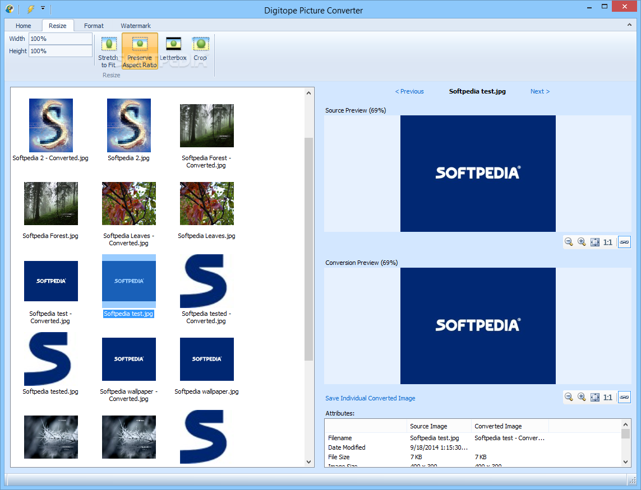Click the Height input field

[61, 51]
